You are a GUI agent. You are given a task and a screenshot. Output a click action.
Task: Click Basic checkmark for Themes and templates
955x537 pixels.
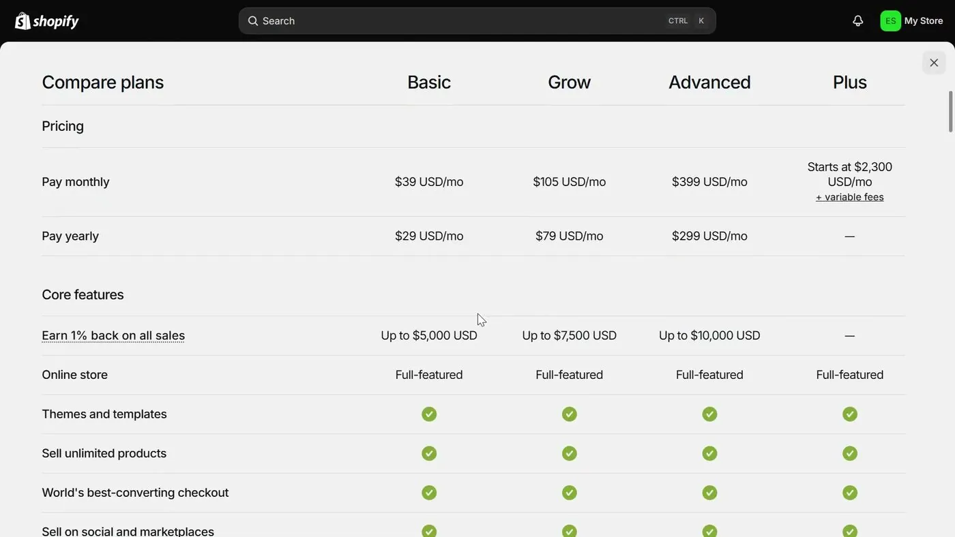tap(429, 414)
